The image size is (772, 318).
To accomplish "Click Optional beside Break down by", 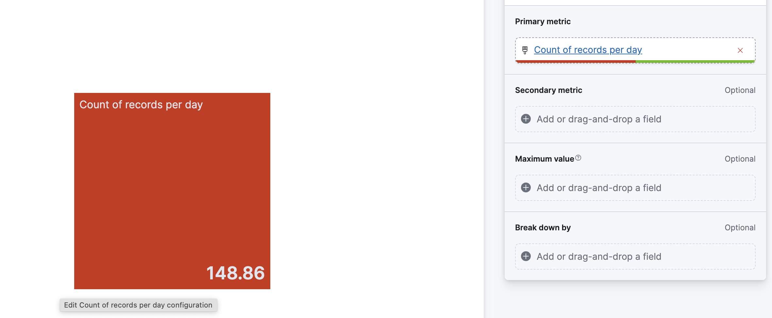I will (740, 227).
